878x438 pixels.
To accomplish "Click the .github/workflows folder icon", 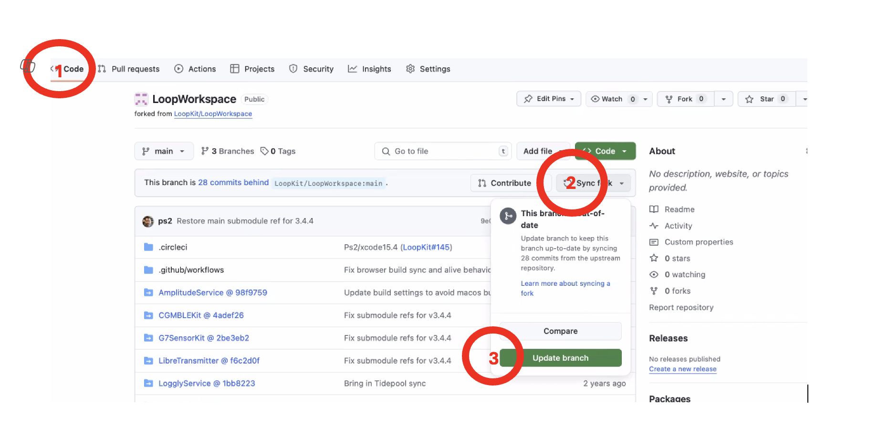I will pyautogui.click(x=148, y=270).
